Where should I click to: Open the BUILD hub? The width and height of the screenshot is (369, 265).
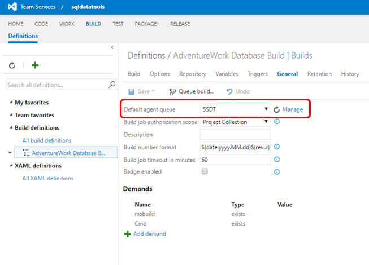[x=93, y=24]
